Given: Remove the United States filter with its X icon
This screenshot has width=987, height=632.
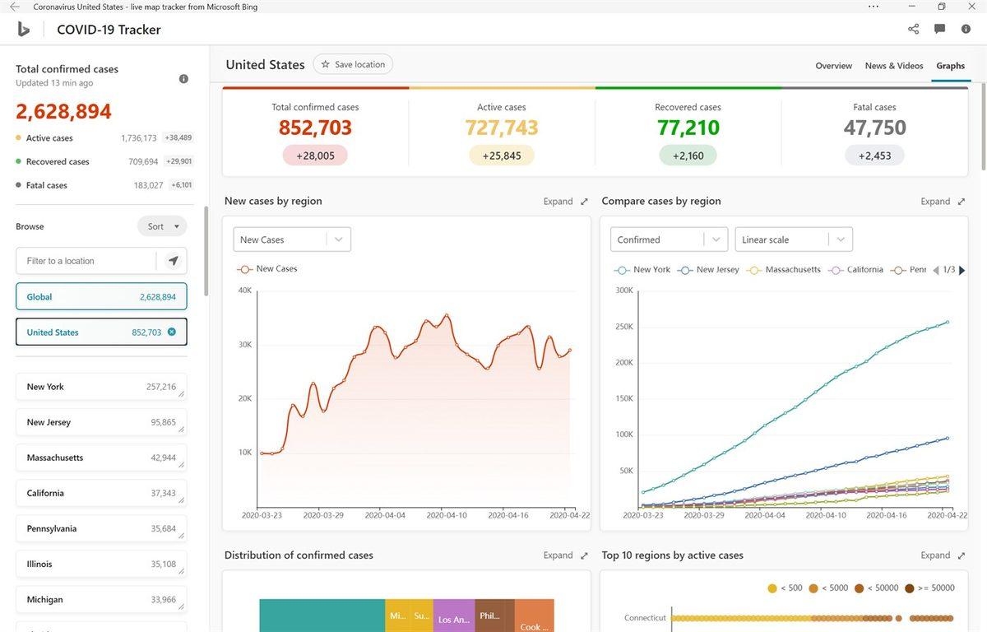Looking at the screenshot, I should [171, 332].
